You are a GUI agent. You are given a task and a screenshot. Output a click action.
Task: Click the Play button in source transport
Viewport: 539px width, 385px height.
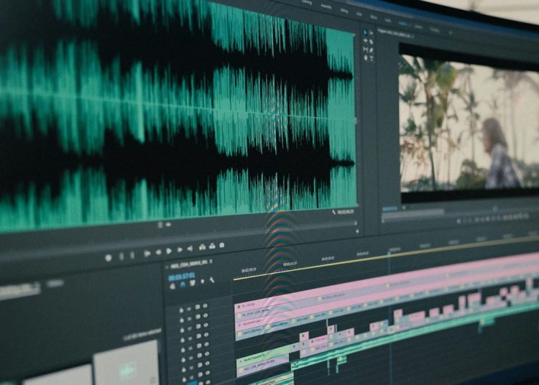(x=169, y=251)
